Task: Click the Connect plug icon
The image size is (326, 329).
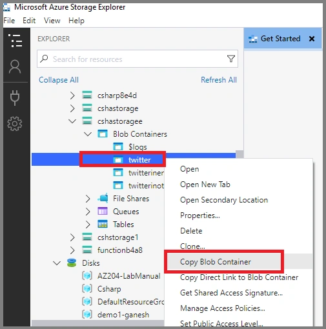Action: click(x=15, y=98)
